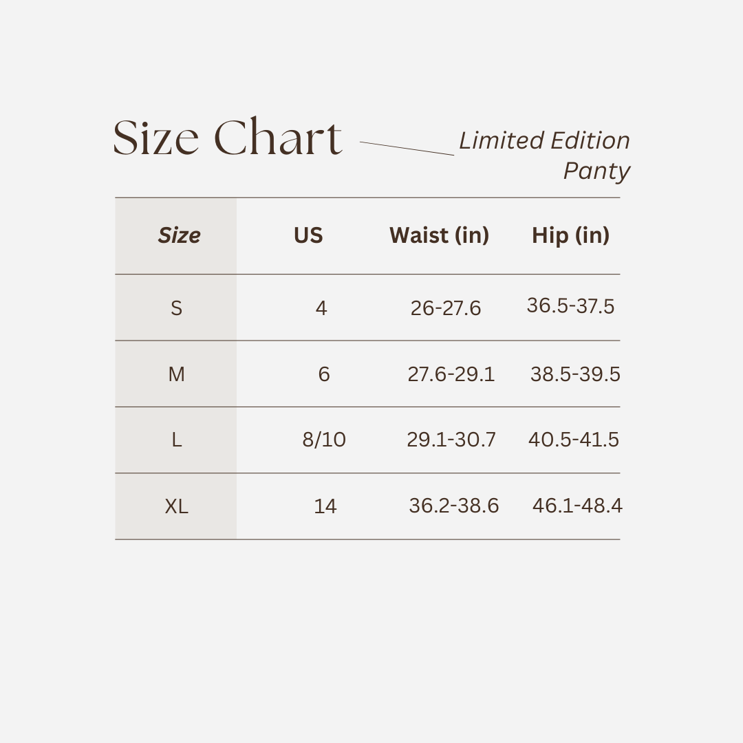Click waist value 36.2-38.6
743x743 pixels.
(454, 506)
